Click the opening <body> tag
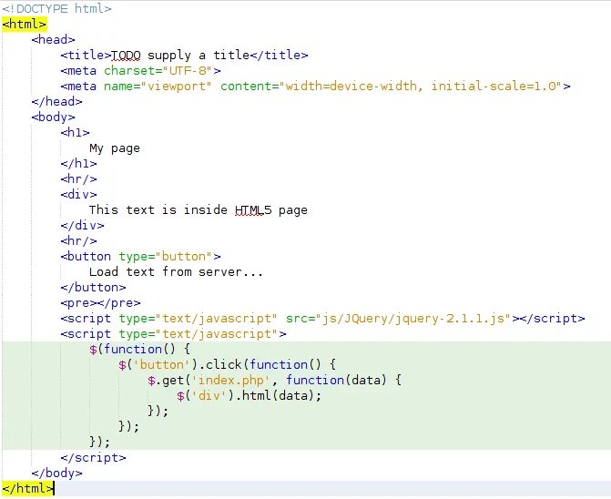Screen dimensions: 611x499 click(54, 117)
